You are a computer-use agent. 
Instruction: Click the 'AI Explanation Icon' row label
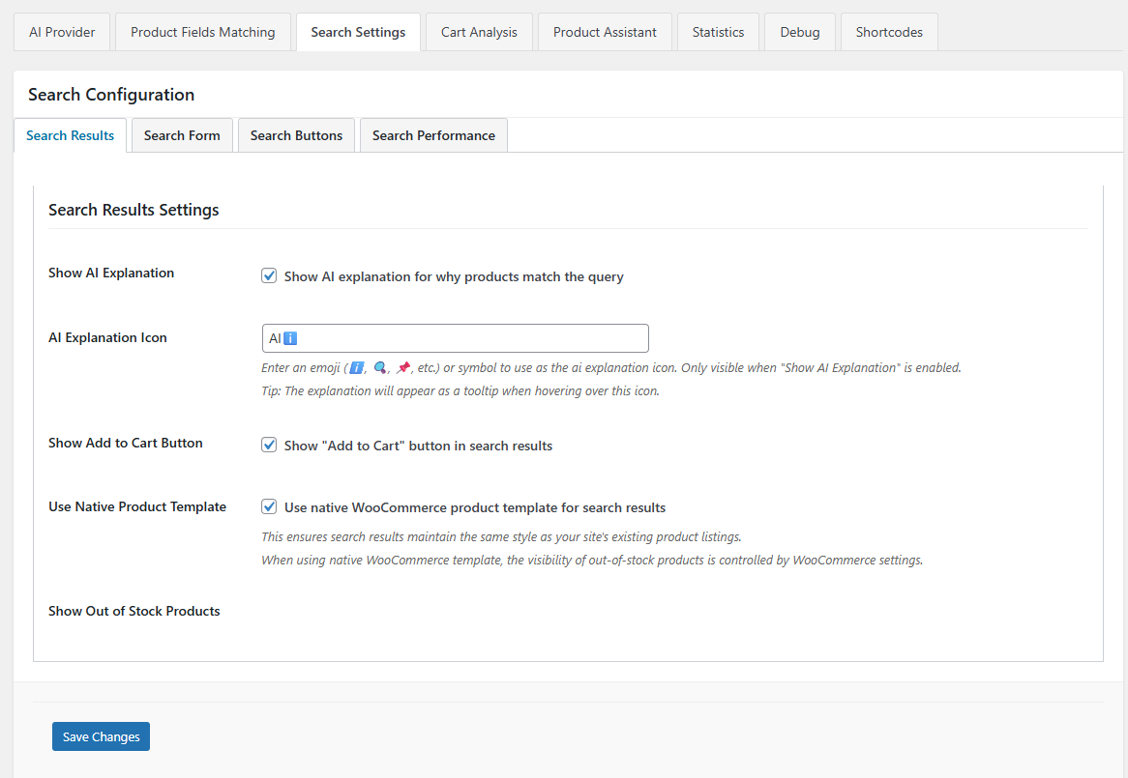coord(108,337)
